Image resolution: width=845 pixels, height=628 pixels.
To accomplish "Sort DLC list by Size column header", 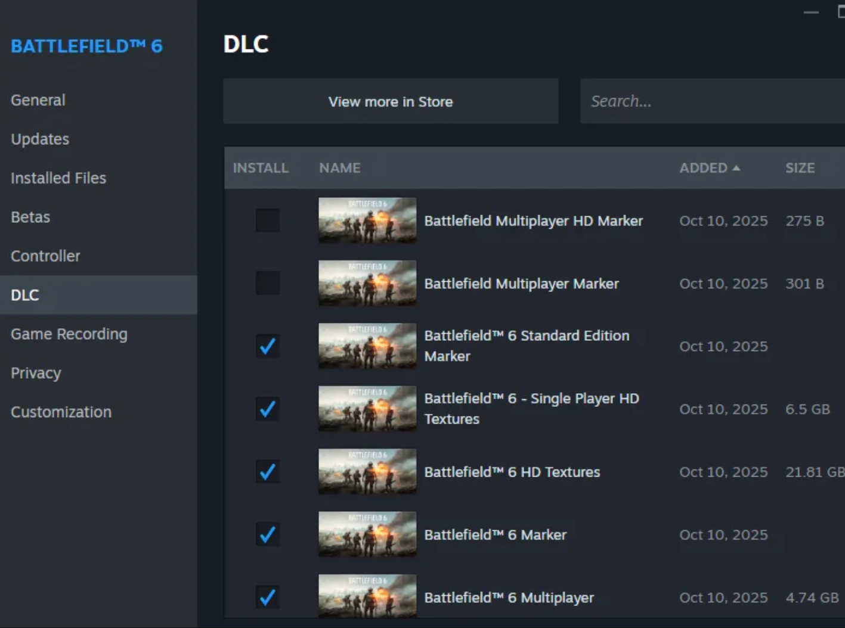I will click(800, 168).
